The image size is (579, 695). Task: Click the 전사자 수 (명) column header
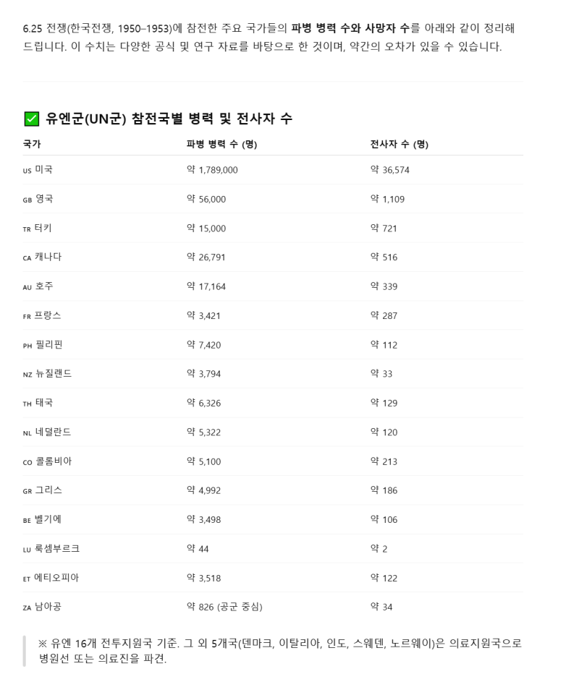(x=399, y=144)
